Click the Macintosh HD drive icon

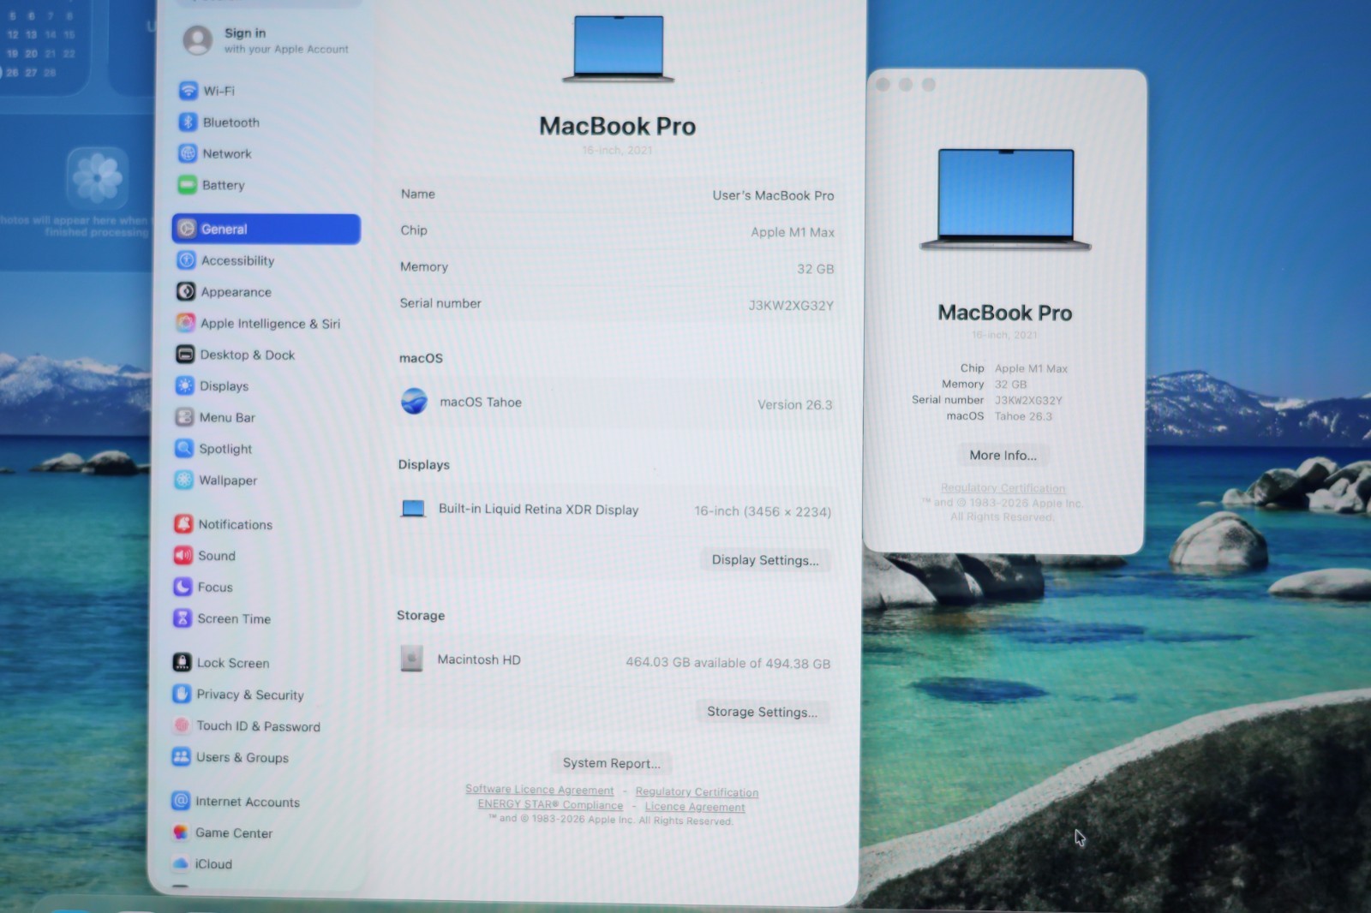[411, 659]
